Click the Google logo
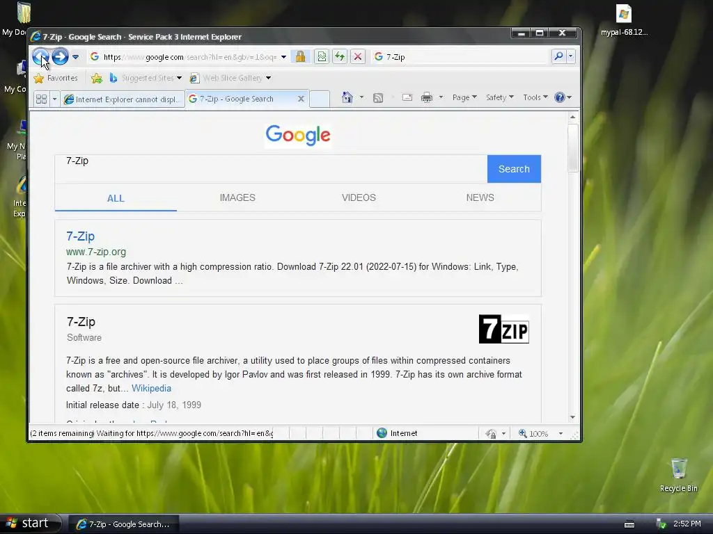Viewport: 713px width, 534px height. [298, 136]
